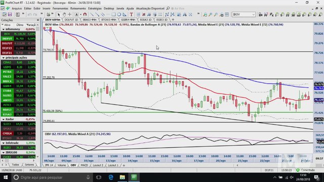Select the VALE3 quote row
The height and width of the screenshot is (182, 324).
(18, 76)
